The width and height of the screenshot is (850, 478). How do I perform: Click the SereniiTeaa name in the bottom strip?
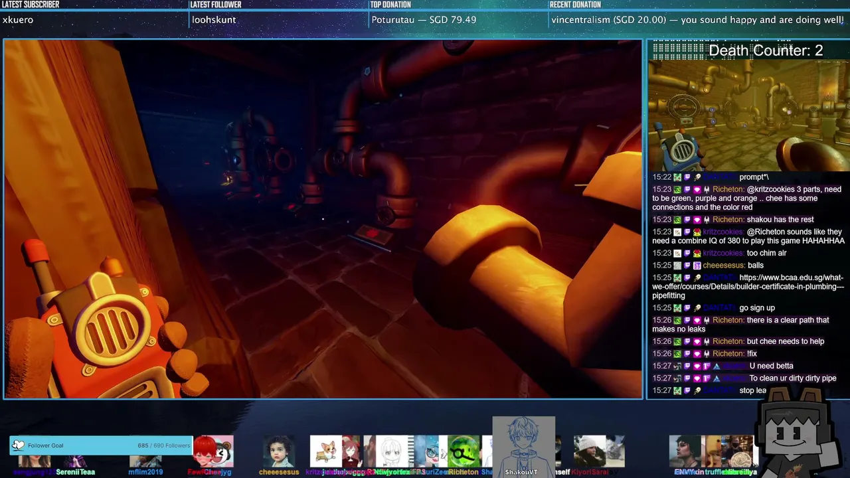click(x=76, y=472)
